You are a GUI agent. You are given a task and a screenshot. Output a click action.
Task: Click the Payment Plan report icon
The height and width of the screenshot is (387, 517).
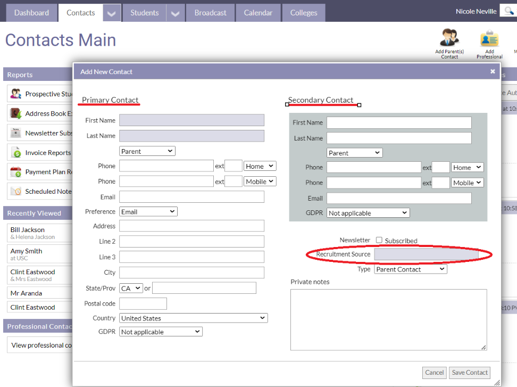point(15,172)
